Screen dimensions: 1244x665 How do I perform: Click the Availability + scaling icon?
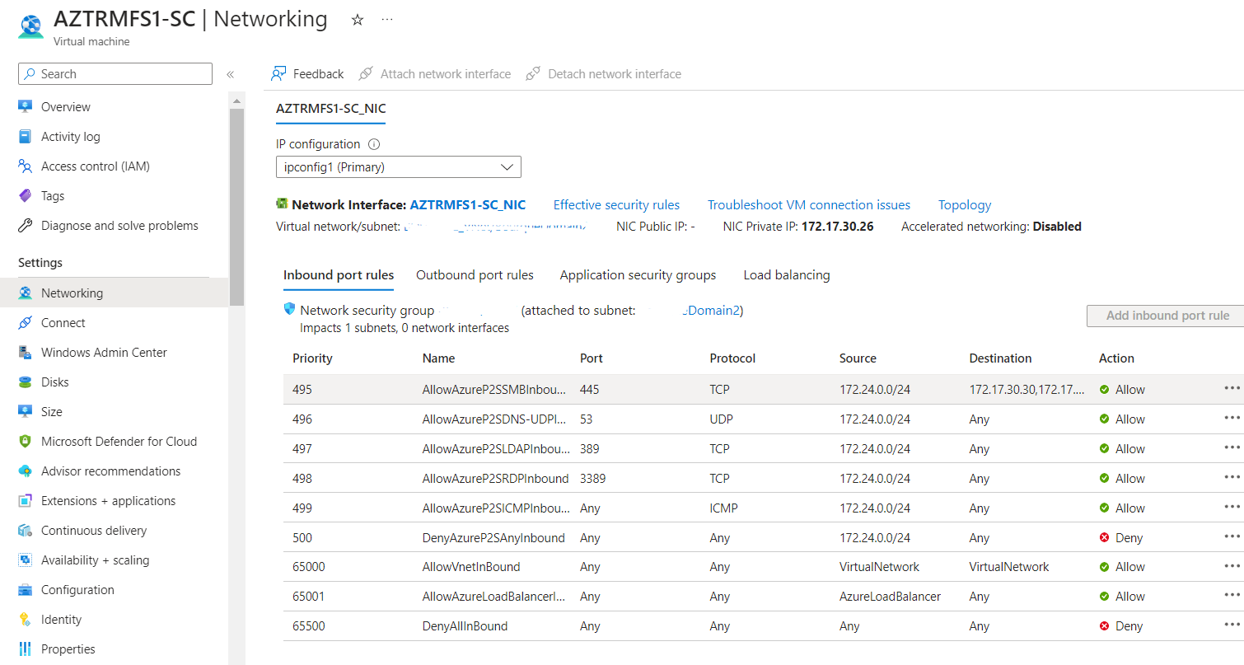coord(25,560)
